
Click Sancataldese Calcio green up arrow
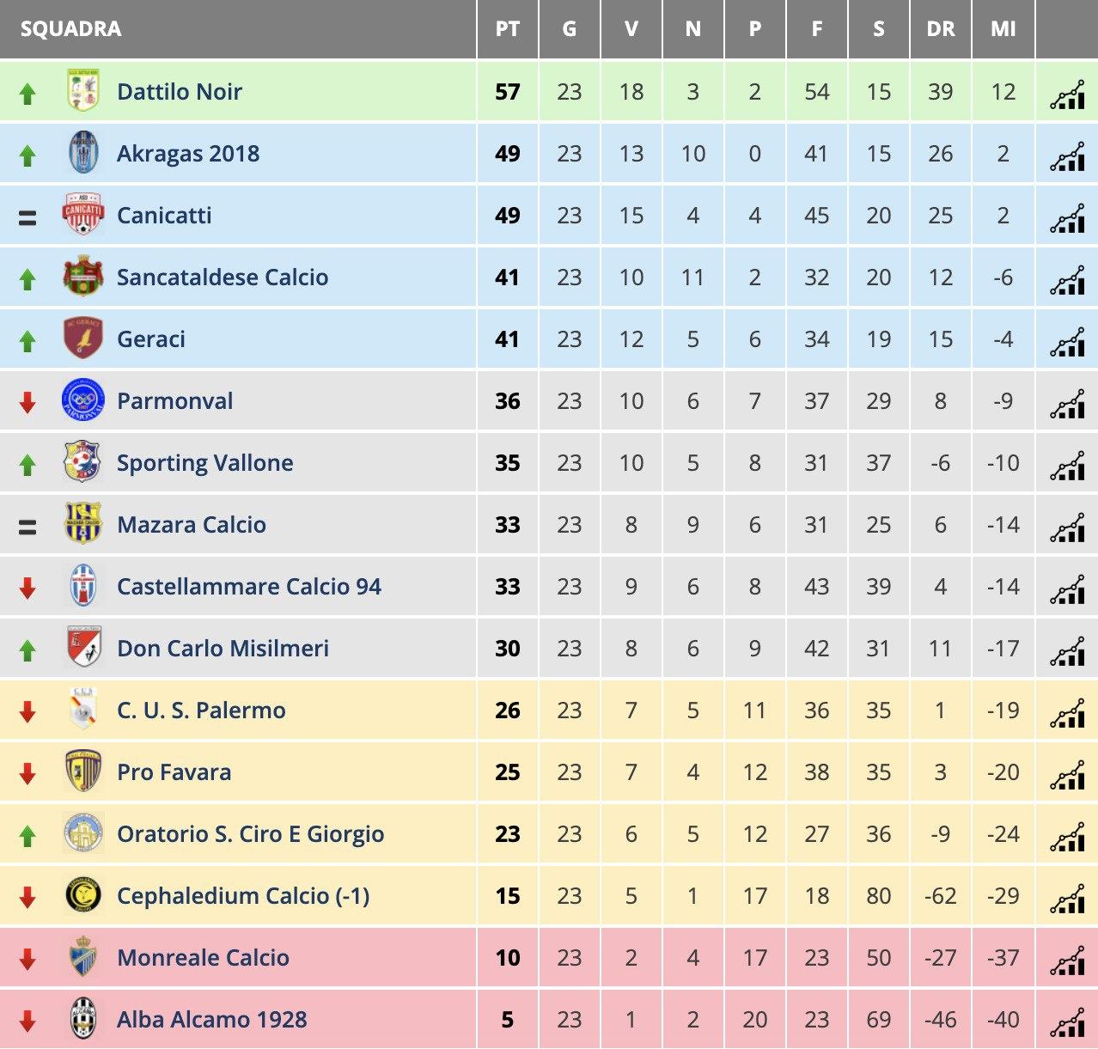tap(27, 279)
